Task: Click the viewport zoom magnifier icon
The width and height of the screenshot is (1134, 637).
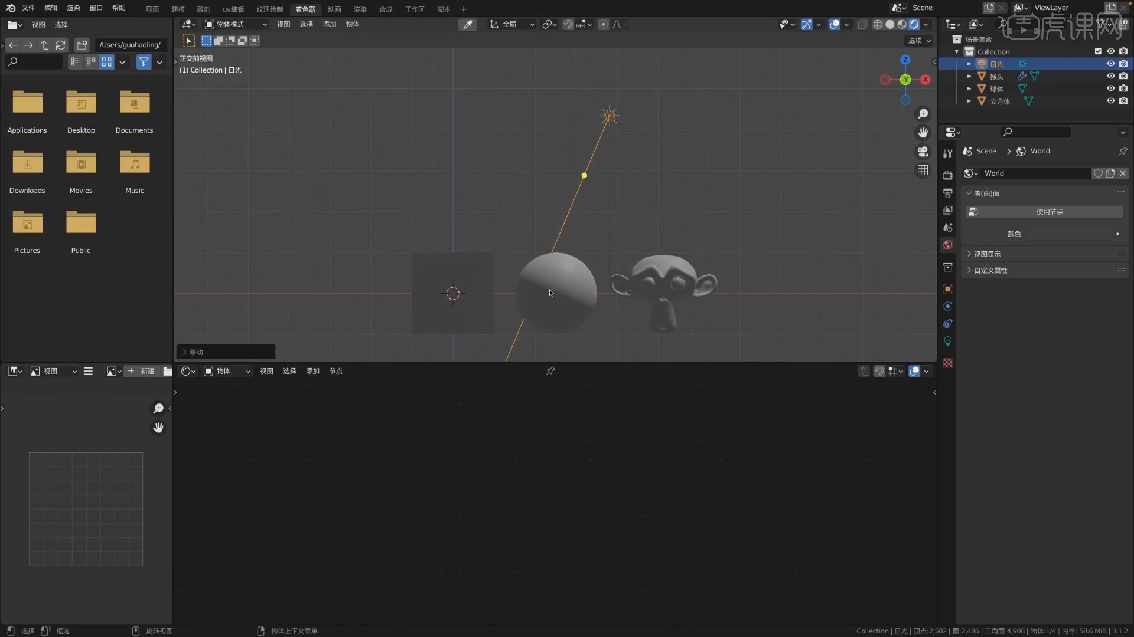Action: point(923,114)
